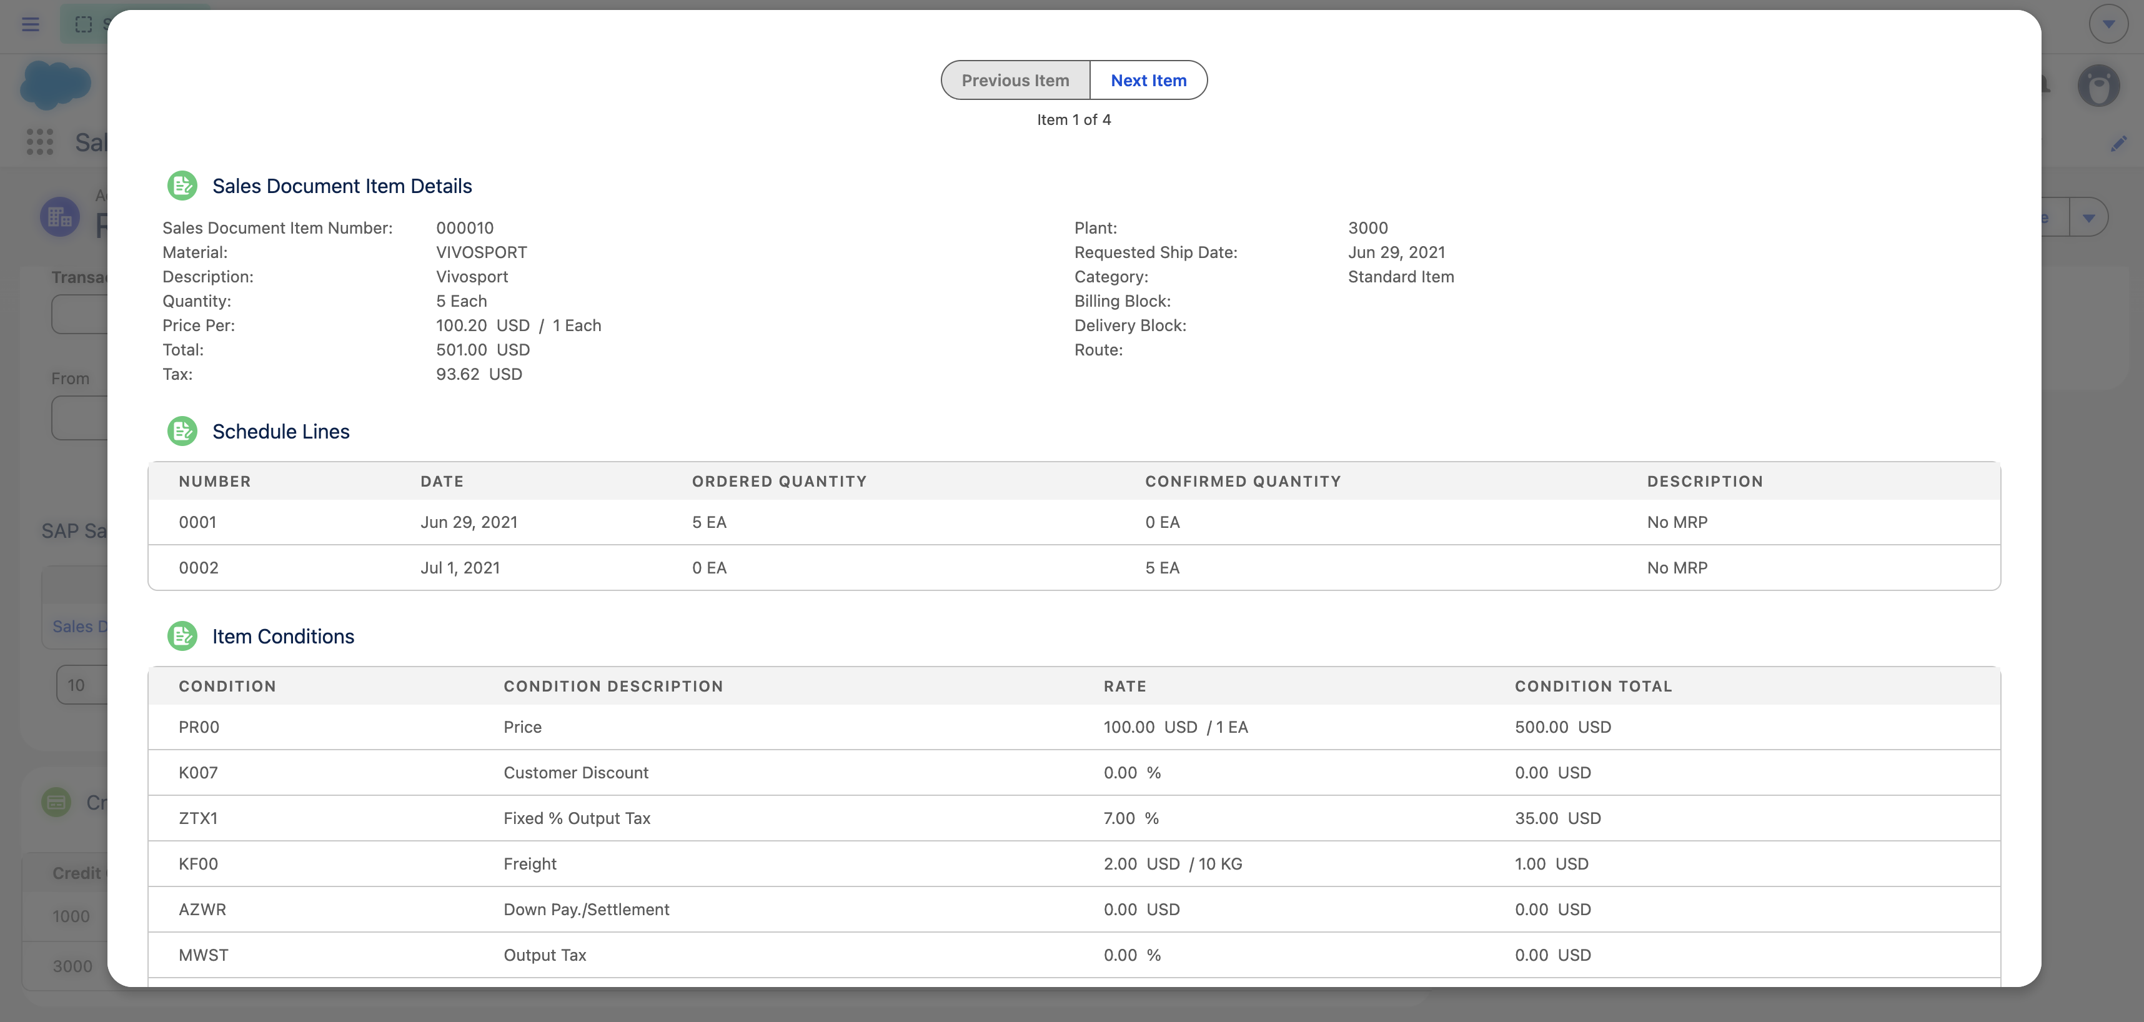Click the Description column header in Schedule Lines
Image resolution: width=2144 pixels, height=1022 pixels.
coord(1705,481)
